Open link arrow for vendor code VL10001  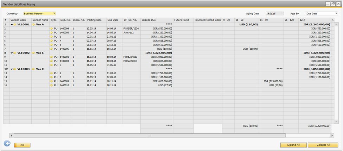15,25
